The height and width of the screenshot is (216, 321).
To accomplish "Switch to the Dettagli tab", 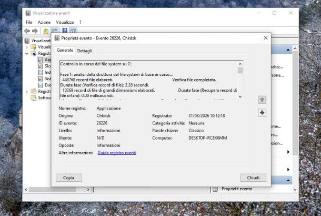I will (84, 51).
